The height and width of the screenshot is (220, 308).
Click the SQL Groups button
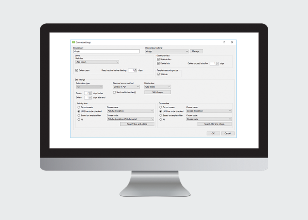(157, 92)
